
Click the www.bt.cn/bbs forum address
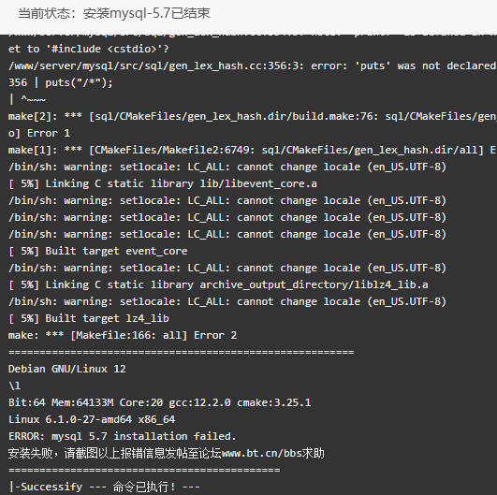(x=261, y=453)
